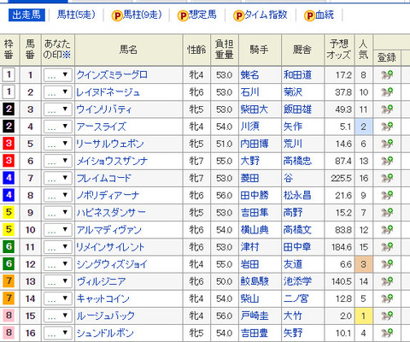Open horse link ハピネスダンサー
The width and height of the screenshot is (410, 342).
tap(111, 213)
